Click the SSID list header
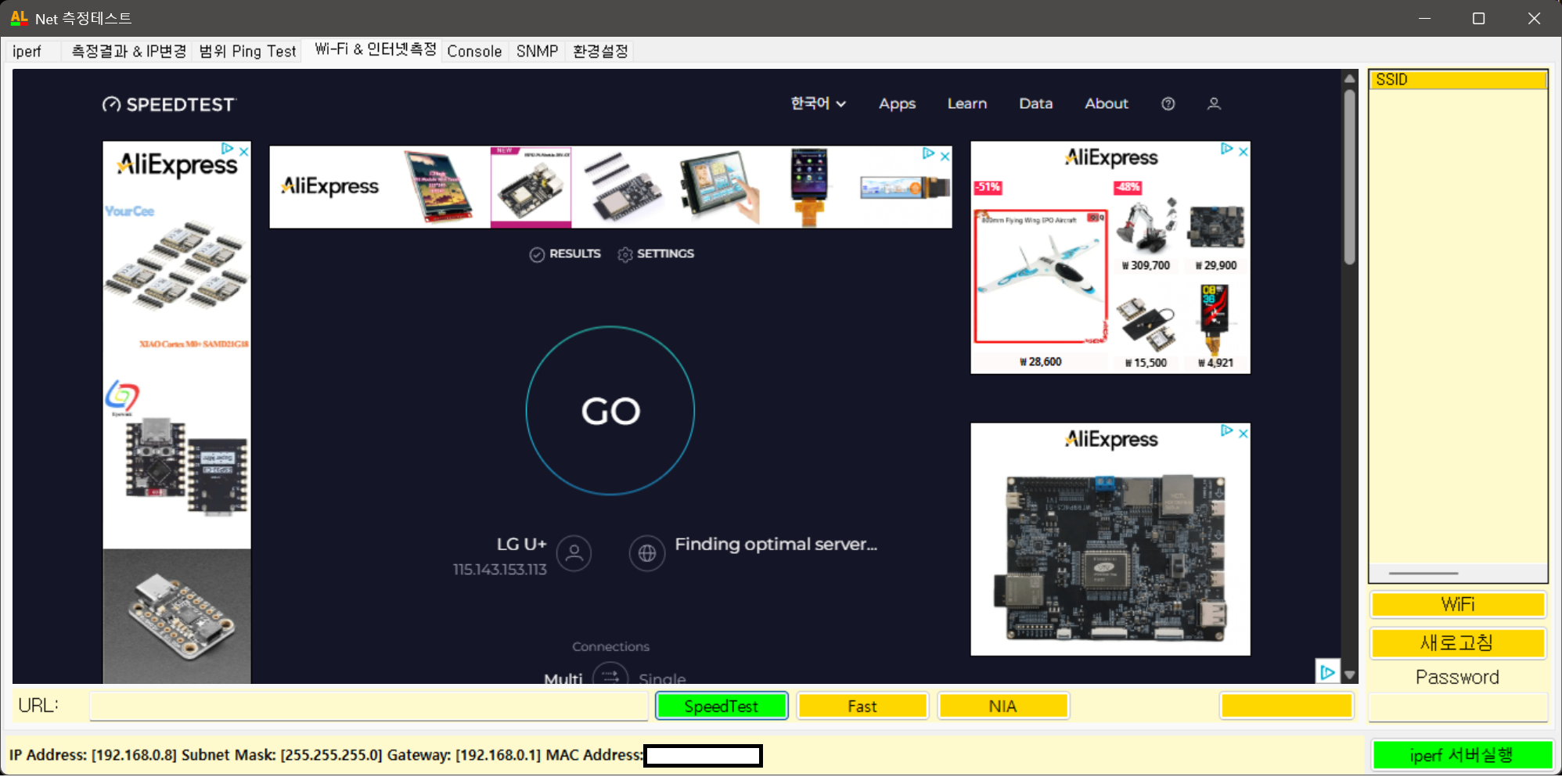The image size is (1562, 777). click(1458, 80)
